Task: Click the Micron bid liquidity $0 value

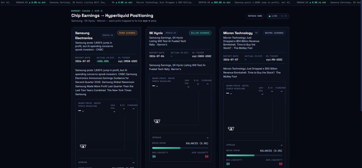Action: click(228, 164)
